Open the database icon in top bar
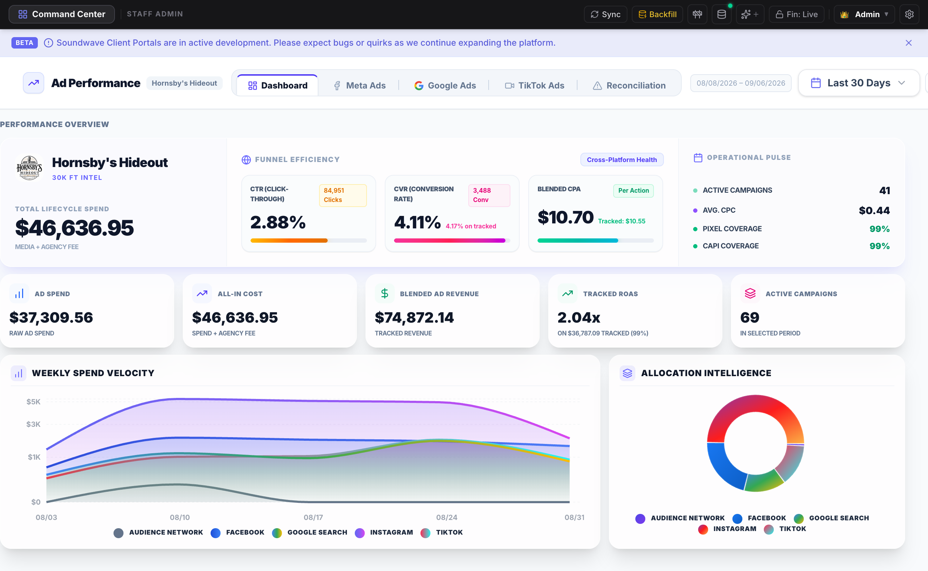Screen dimensions: 928x571 point(721,14)
